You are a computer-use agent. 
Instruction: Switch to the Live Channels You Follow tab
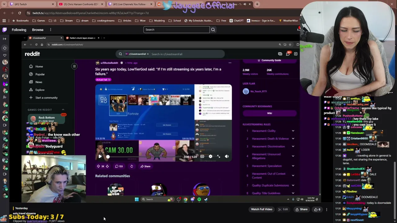pyautogui.click(x=130, y=4)
